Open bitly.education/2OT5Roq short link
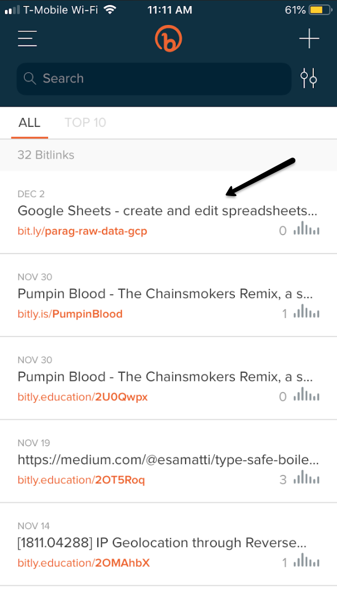The height and width of the screenshot is (599, 337). [81, 480]
